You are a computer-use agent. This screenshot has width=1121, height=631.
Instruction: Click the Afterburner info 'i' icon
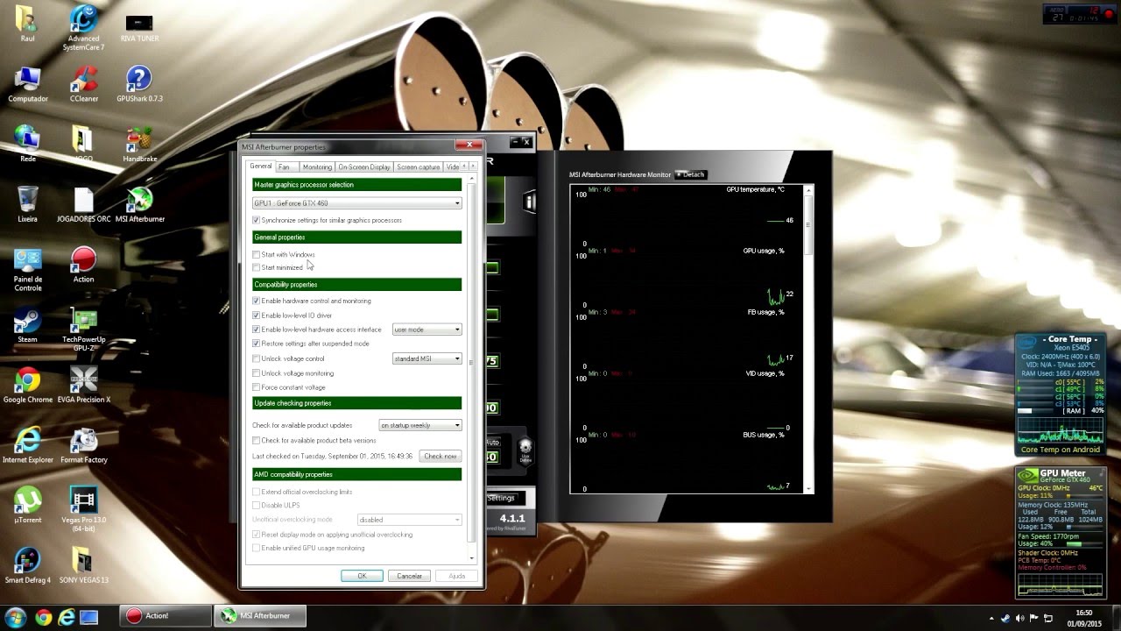tap(529, 202)
